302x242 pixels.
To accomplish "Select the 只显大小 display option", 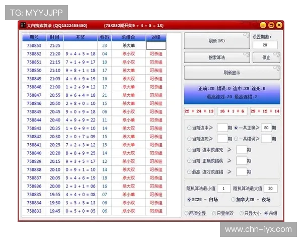I will pyautogui.click(x=241, y=213).
